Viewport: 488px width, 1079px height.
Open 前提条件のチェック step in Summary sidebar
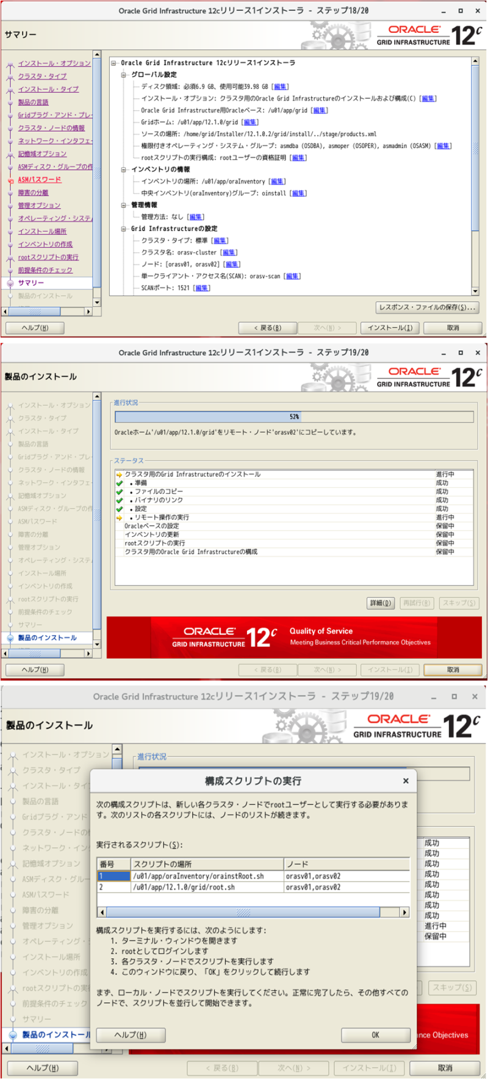(x=45, y=270)
